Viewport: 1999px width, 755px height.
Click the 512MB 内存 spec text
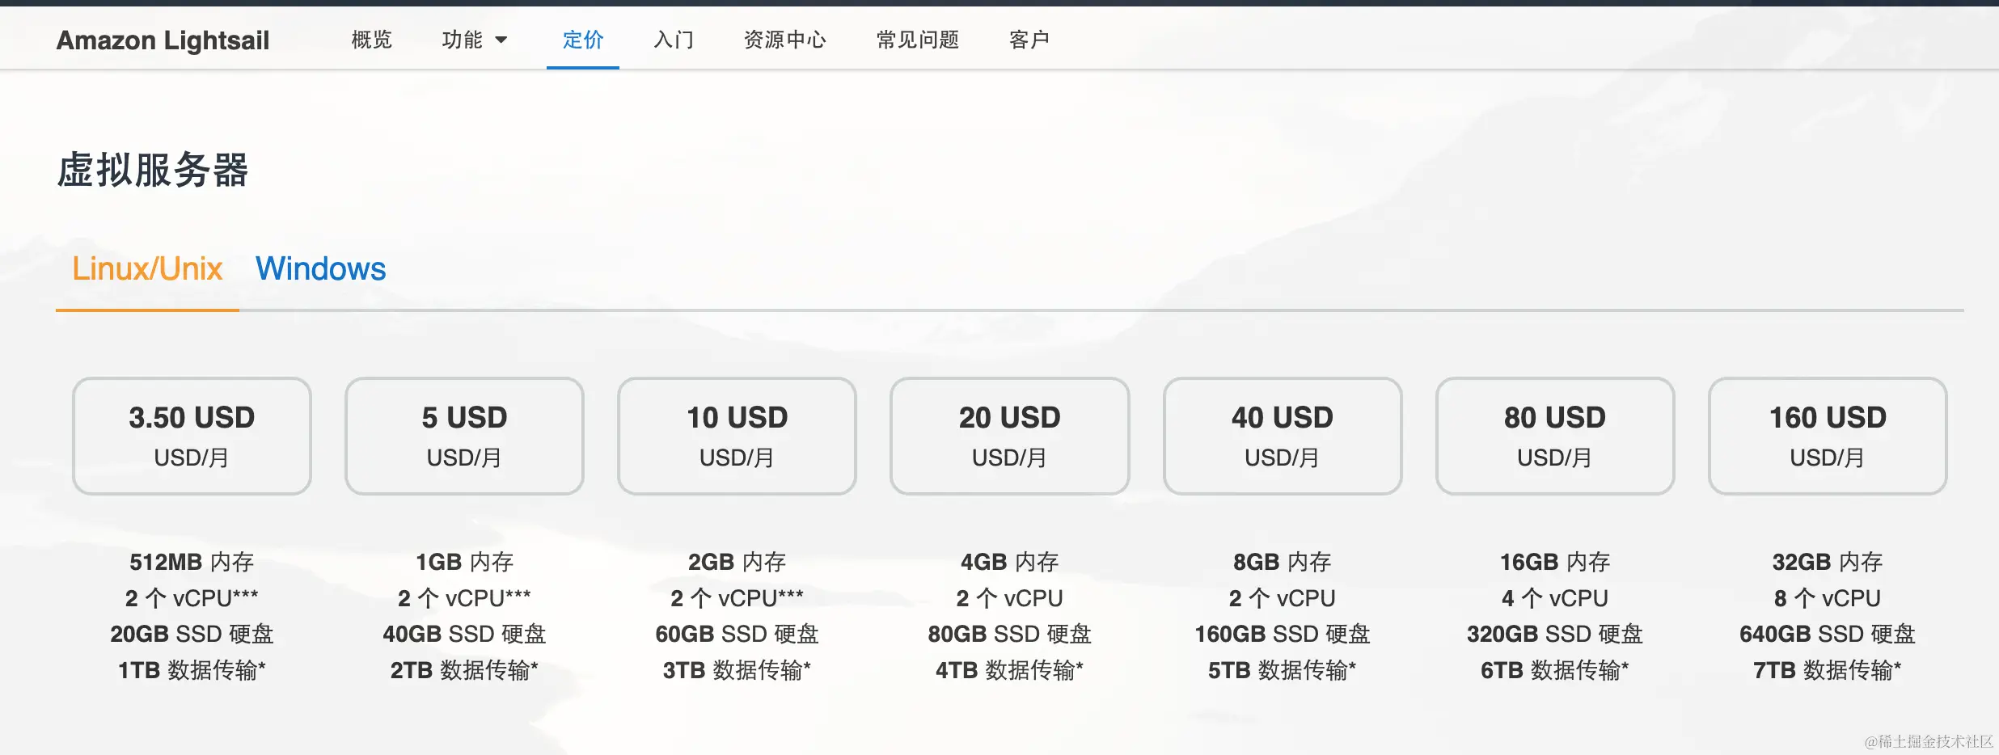click(192, 562)
